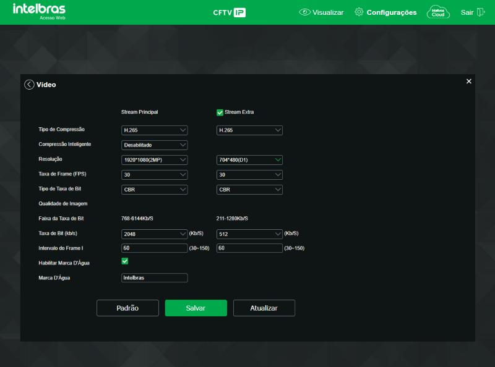Click the Sair logout door icon

point(481,12)
